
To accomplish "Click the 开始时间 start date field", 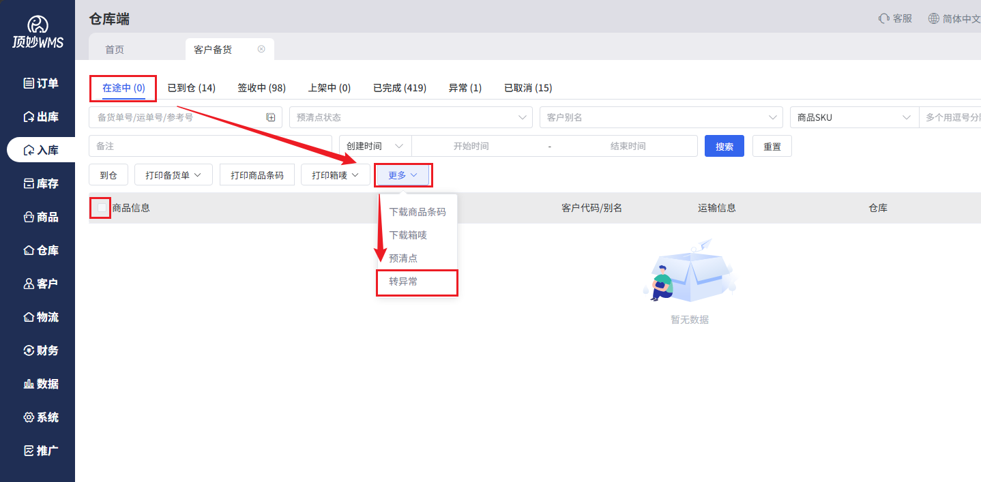I will point(471,146).
